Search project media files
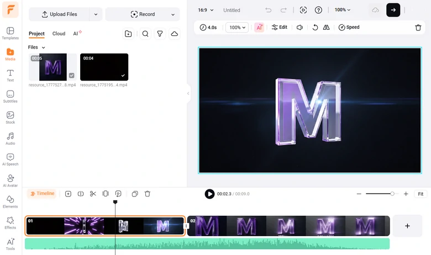This screenshot has height=255, width=431. coord(145,34)
